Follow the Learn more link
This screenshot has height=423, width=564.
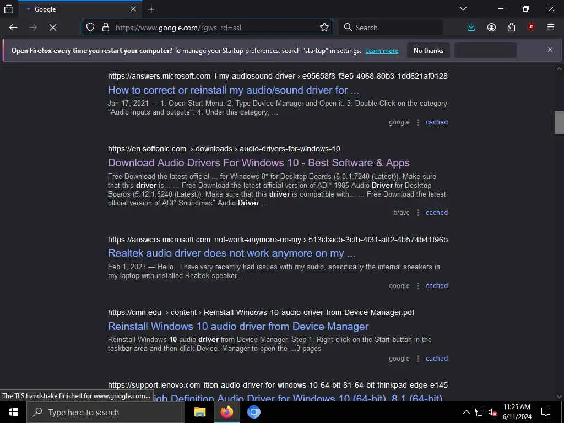[x=382, y=51]
